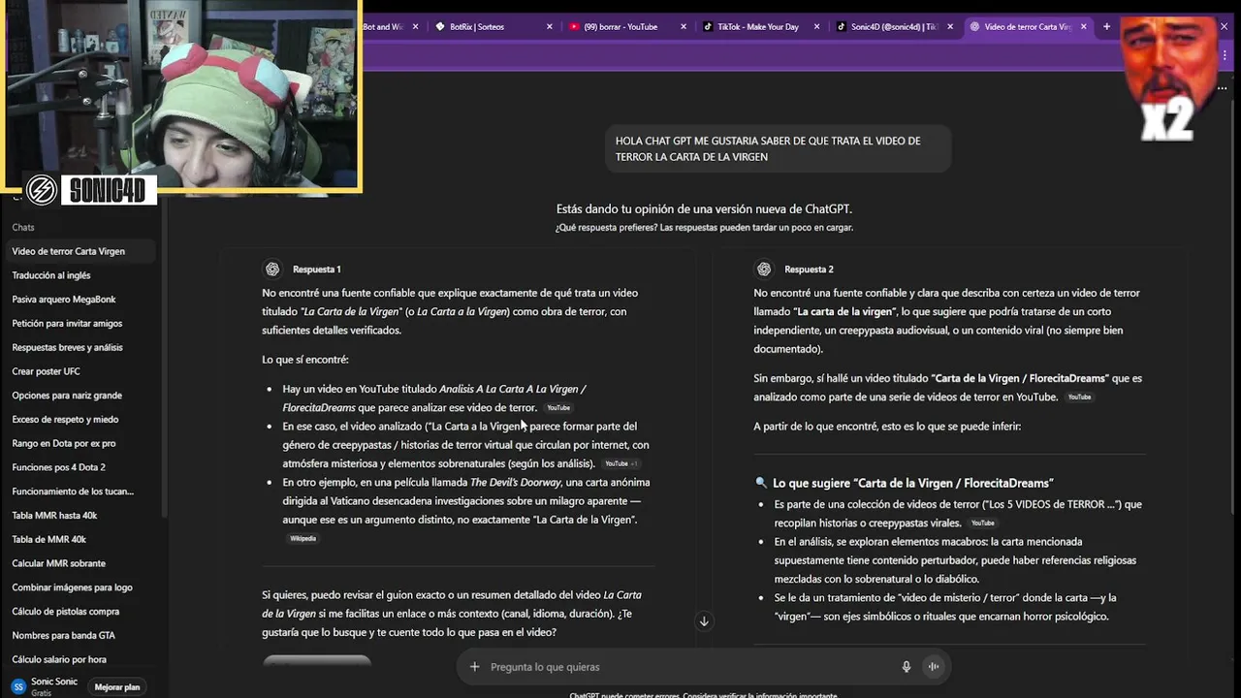The image size is (1241, 698).
Task: Click the Chats section header
Action: 23,227
